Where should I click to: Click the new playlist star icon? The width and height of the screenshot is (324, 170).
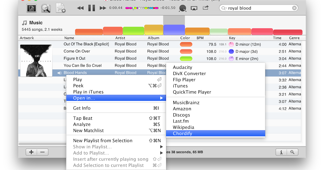[x=60, y=8]
